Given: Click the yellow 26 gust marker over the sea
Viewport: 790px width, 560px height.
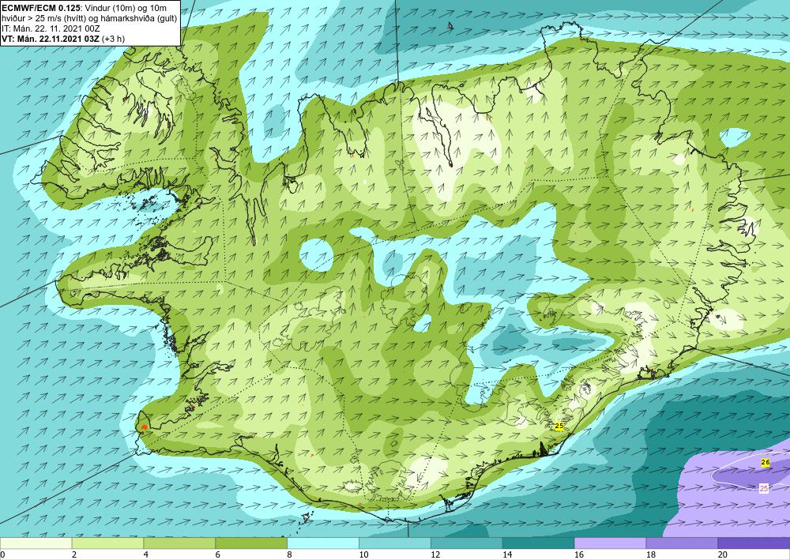Looking at the screenshot, I should [766, 462].
